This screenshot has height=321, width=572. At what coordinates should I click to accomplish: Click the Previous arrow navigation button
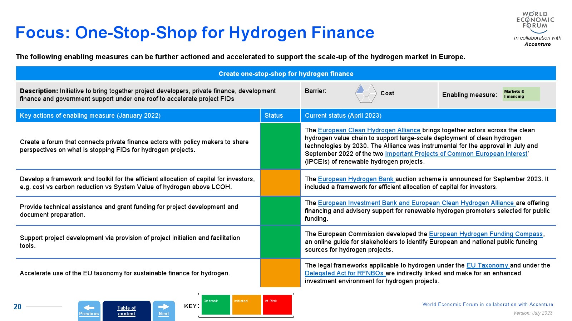pos(89,311)
